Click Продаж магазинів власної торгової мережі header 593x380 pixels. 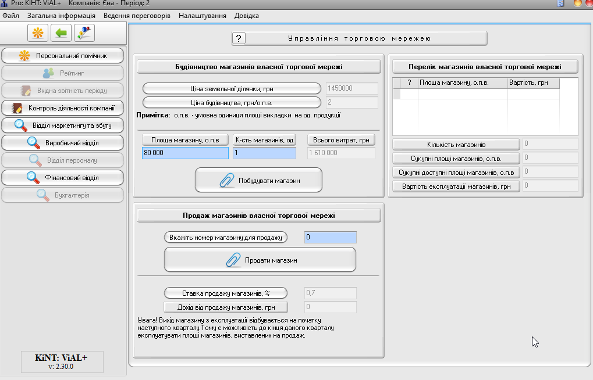coord(259,216)
